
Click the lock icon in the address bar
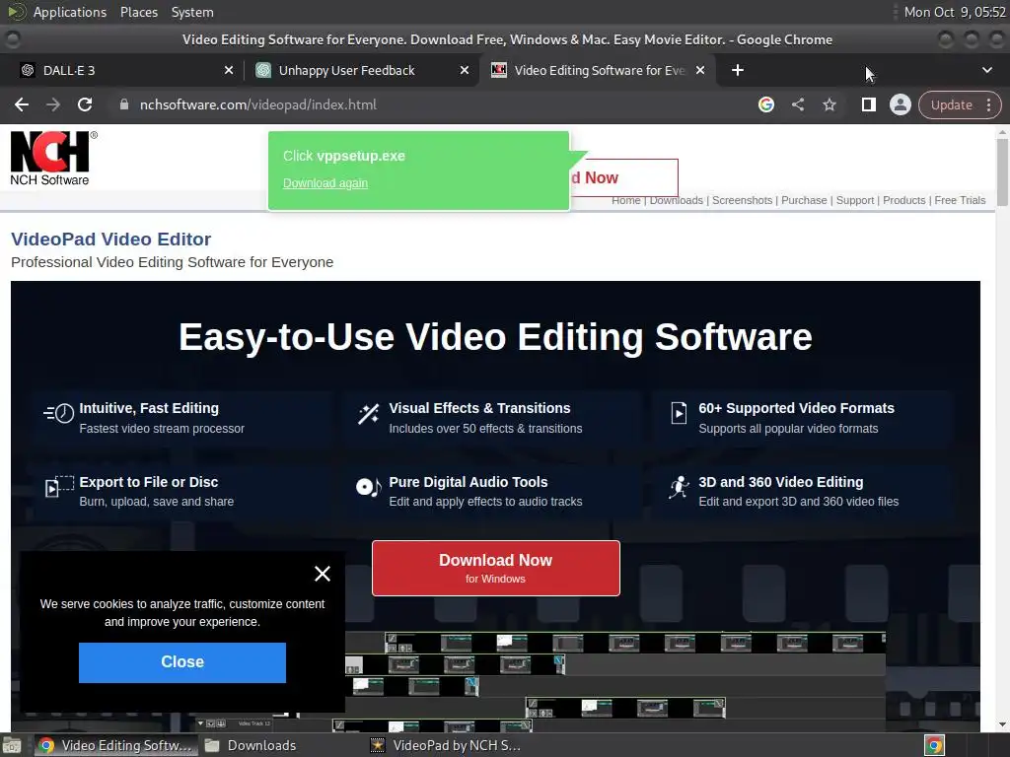[x=124, y=104]
